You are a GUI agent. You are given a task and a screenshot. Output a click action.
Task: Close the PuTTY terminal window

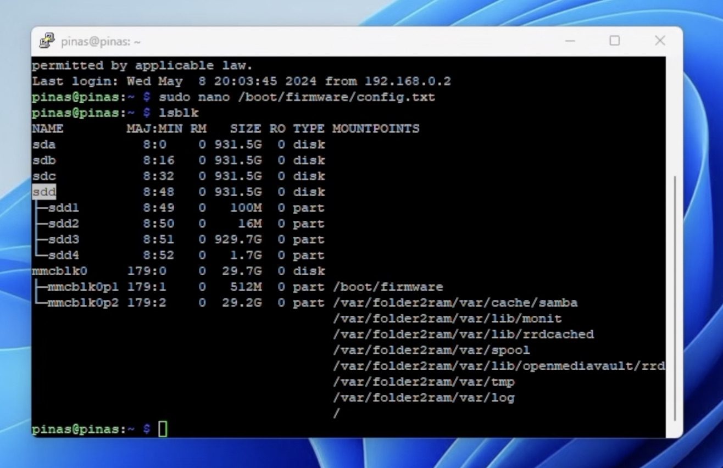coord(660,41)
